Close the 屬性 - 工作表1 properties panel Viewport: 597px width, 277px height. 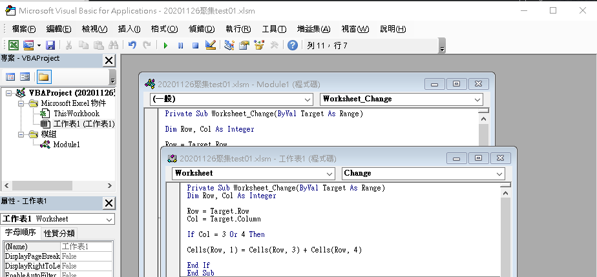(x=109, y=203)
